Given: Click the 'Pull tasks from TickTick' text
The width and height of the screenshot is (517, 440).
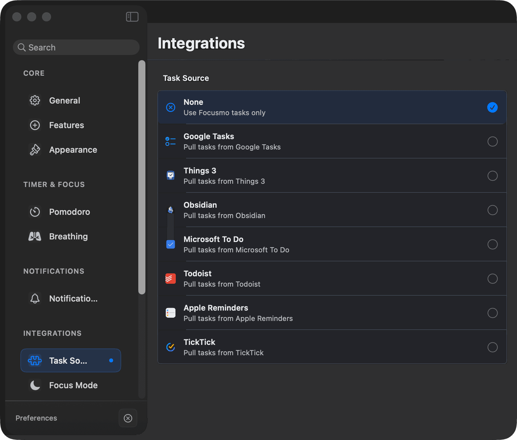Looking at the screenshot, I should pos(224,353).
